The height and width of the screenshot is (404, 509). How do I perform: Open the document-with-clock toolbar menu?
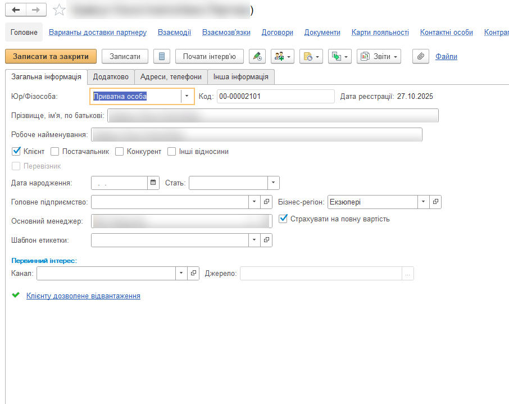click(x=311, y=57)
